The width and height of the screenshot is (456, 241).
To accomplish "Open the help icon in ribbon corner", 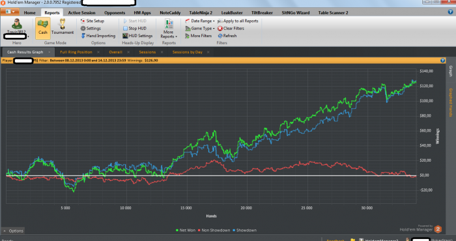I will point(450,12).
